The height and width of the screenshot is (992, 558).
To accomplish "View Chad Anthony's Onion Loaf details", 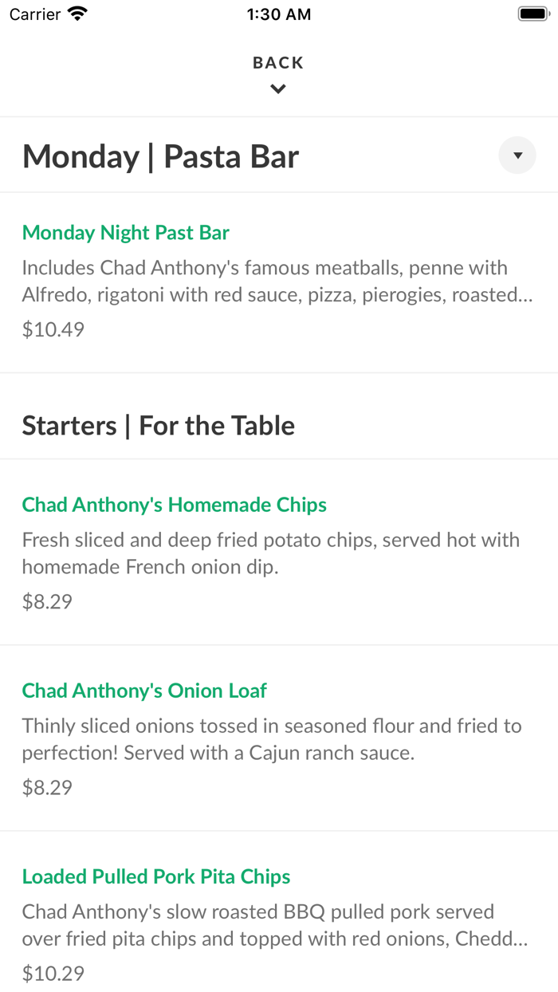I will [x=143, y=691].
